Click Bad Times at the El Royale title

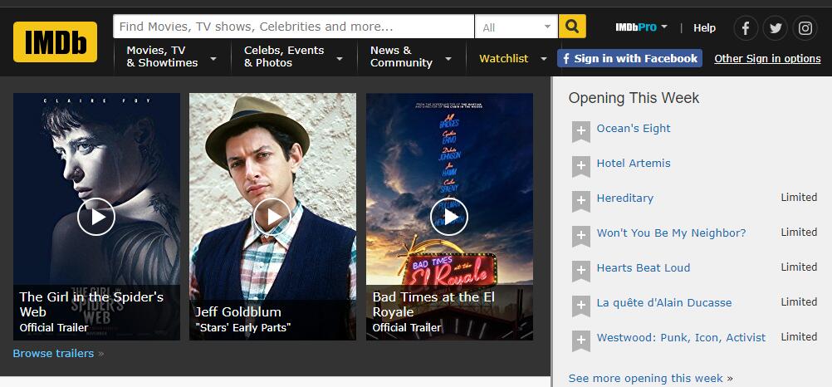click(x=433, y=304)
